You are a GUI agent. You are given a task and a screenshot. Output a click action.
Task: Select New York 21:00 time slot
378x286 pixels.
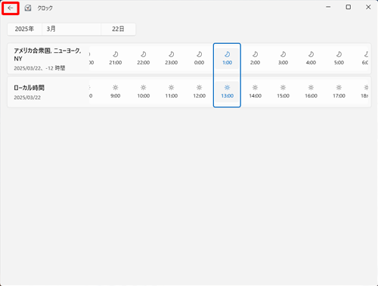click(116, 58)
